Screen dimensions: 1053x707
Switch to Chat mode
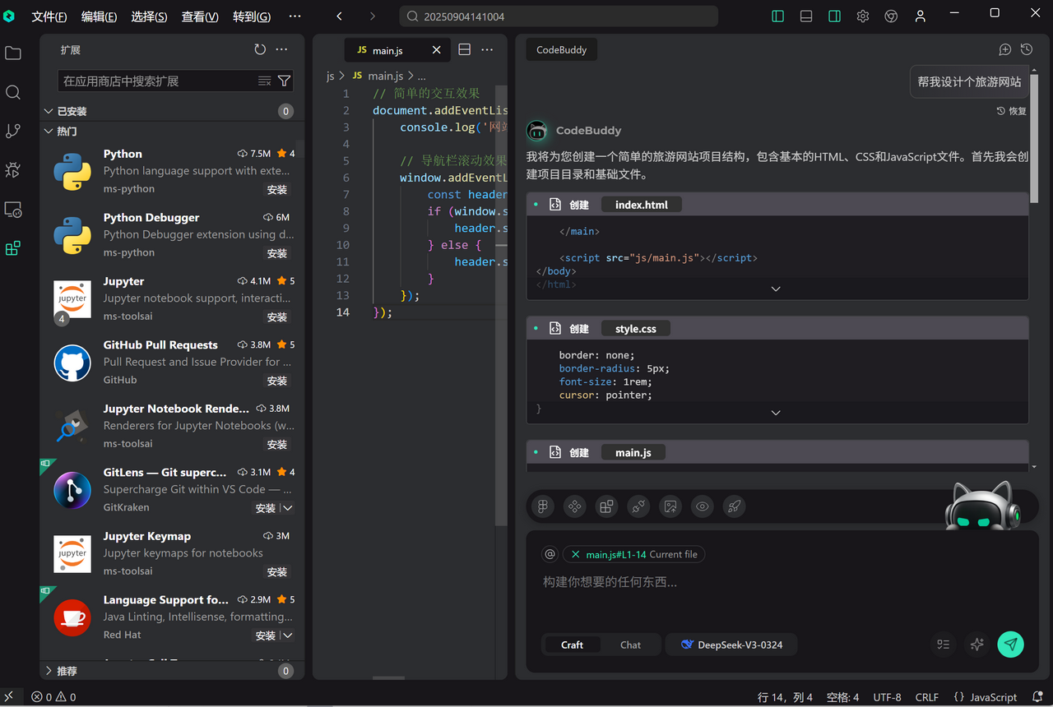click(x=630, y=645)
